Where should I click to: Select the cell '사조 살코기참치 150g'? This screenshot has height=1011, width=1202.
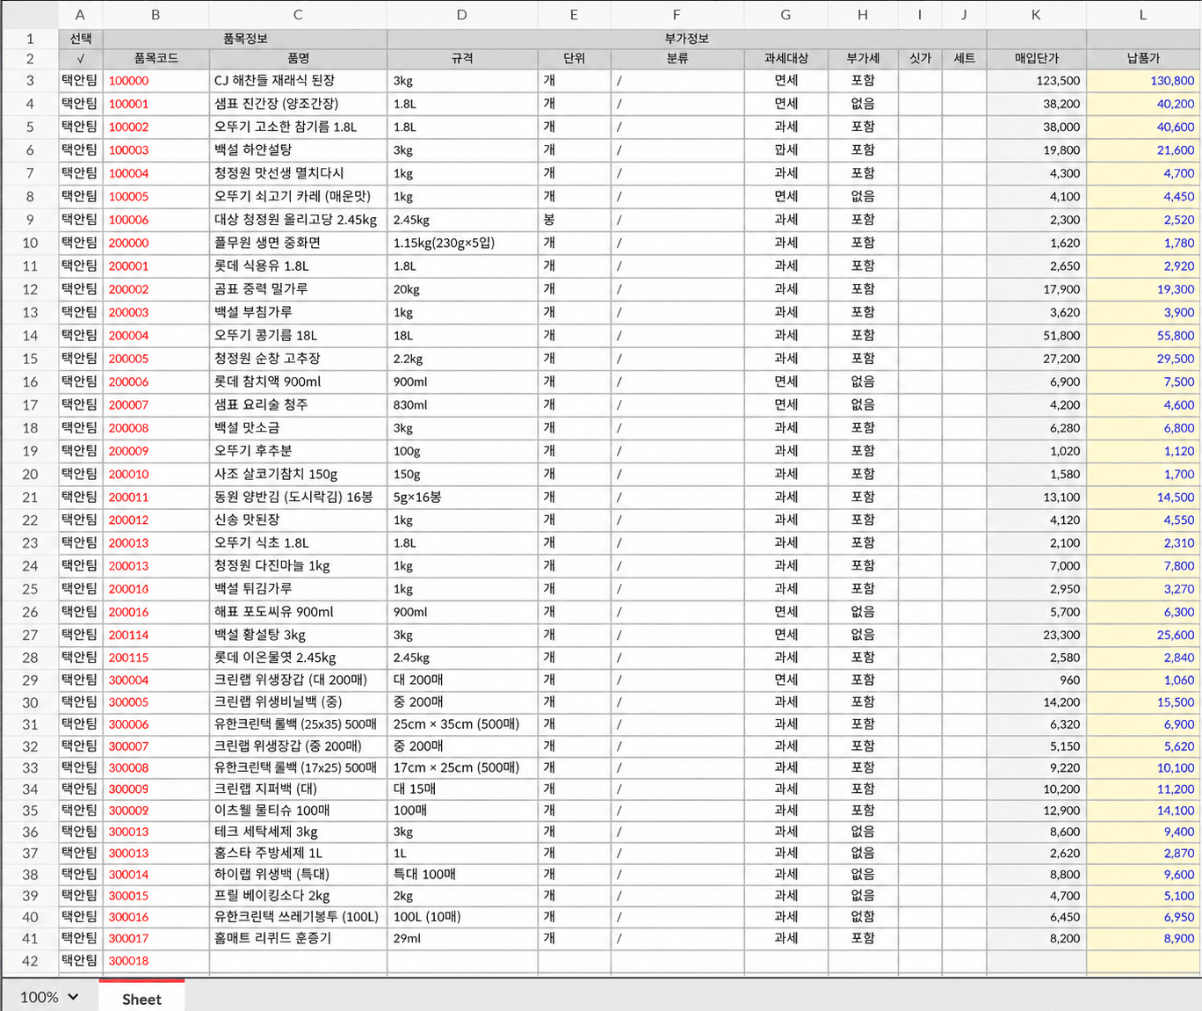(298, 474)
